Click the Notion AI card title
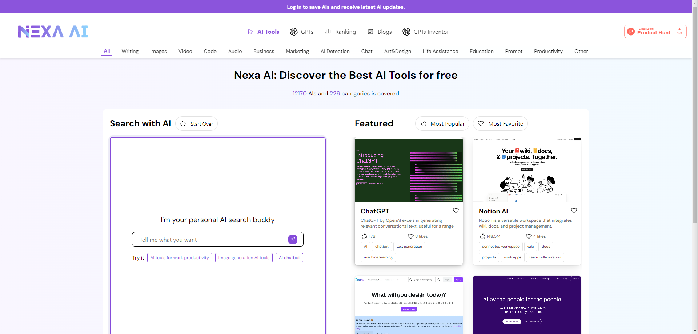 [x=493, y=211]
